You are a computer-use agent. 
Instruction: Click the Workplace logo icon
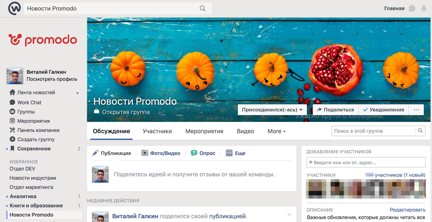click(x=14, y=8)
